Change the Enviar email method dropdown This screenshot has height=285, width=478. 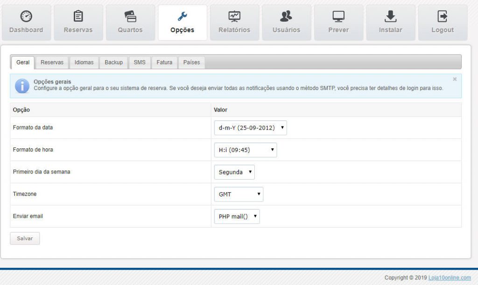[237, 216]
